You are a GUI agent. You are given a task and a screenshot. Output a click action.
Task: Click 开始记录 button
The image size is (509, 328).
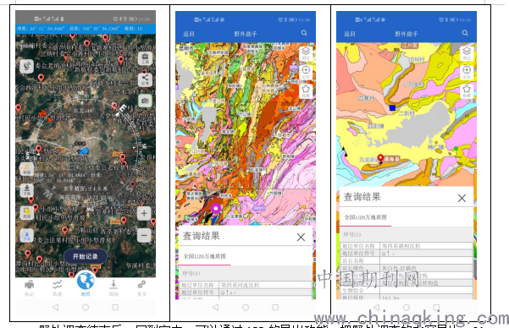86,256
